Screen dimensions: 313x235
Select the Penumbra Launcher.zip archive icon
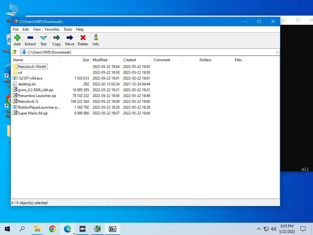[x=15, y=95]
